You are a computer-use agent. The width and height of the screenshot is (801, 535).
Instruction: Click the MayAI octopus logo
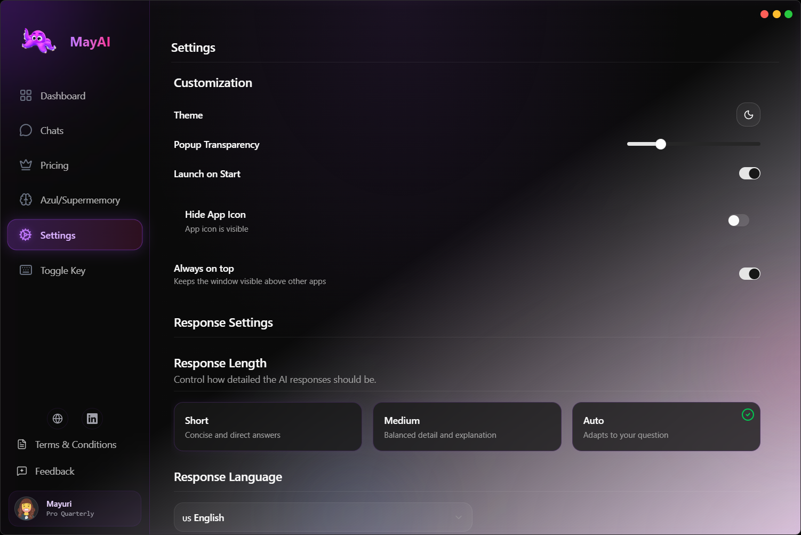pyautogui.click(x=39, y=41)
